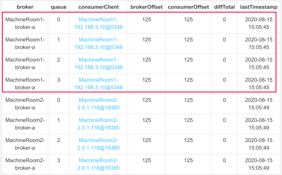Follow the MachineRoom1 client link for queue 3

[x=98, y=84]
